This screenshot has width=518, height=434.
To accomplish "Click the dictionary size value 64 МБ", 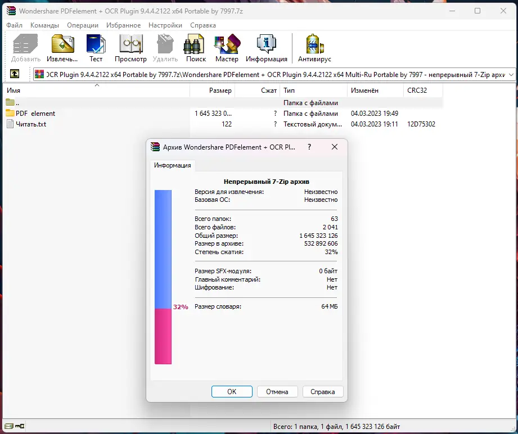I will tap(330, 306).
